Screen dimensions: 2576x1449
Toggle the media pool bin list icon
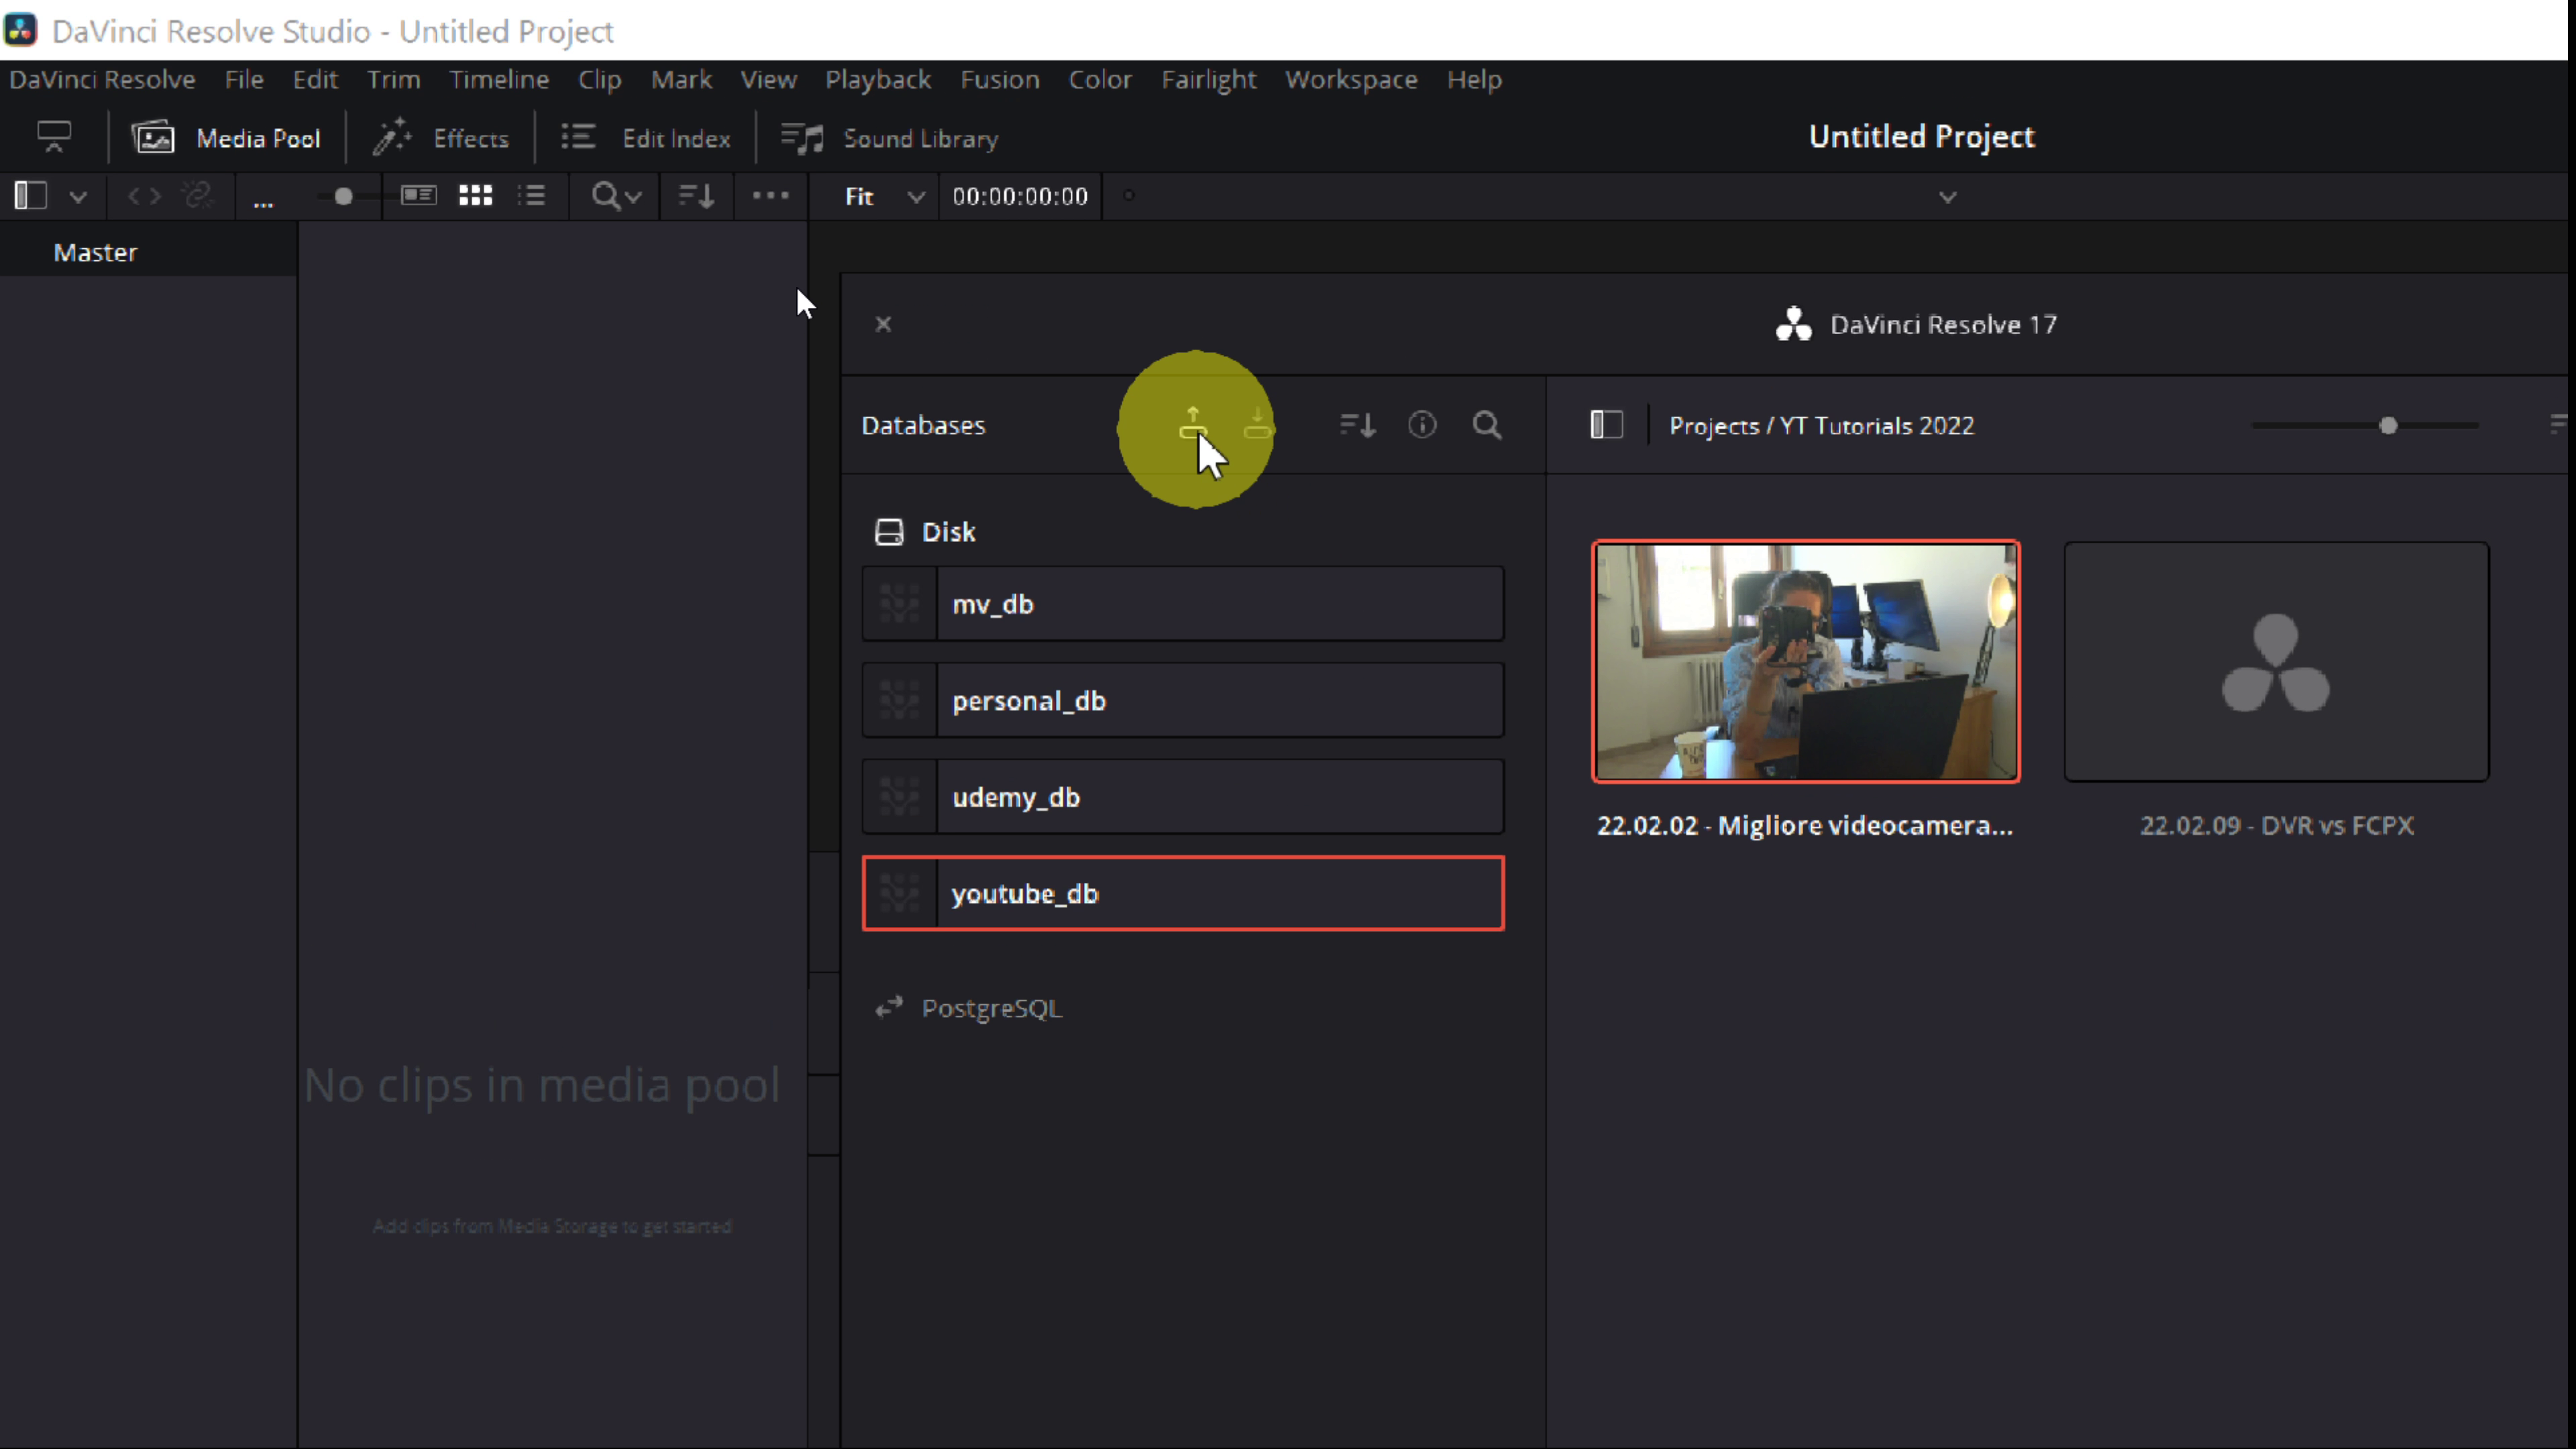[x=31, y=196]
